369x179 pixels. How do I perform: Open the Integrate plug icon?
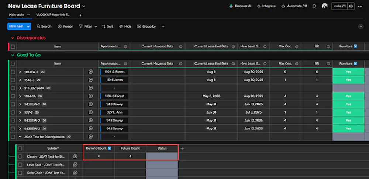pos(259,6)
